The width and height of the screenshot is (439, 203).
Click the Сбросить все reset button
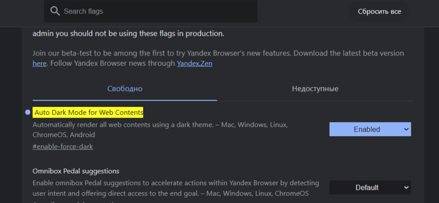379,11
